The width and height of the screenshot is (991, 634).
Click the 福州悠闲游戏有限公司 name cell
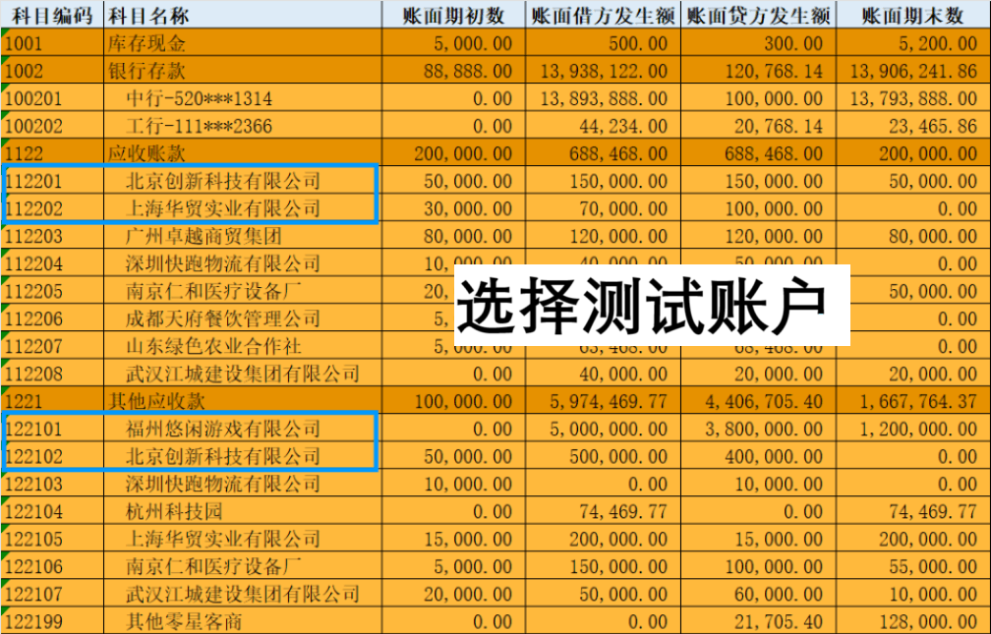click(x=244, y=429)
